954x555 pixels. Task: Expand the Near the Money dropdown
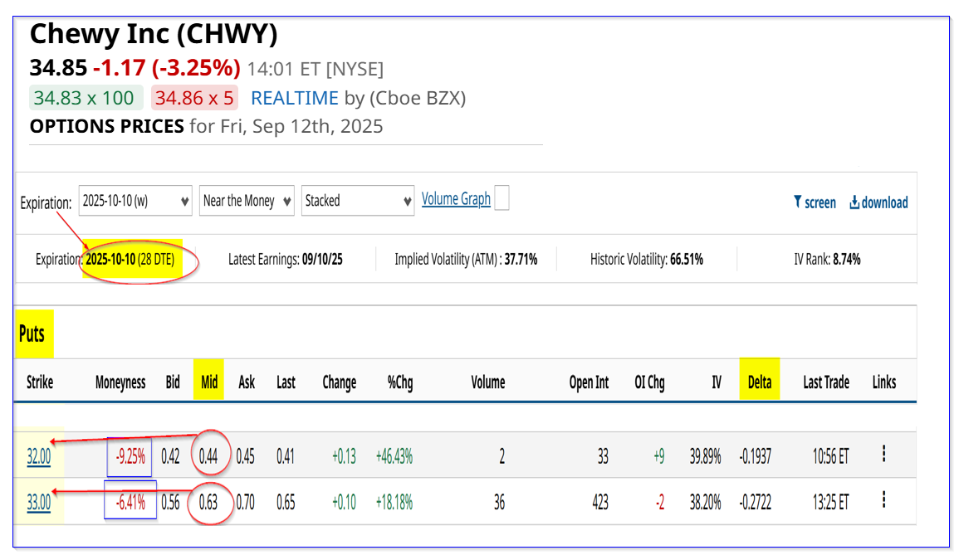tap(247, 201)
